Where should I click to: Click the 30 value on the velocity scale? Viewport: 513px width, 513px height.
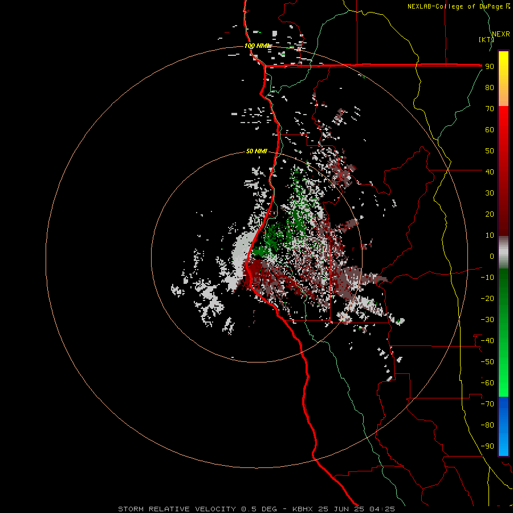tap(490, 193)
